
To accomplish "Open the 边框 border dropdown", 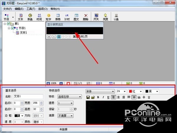I will tap(19, 116).
